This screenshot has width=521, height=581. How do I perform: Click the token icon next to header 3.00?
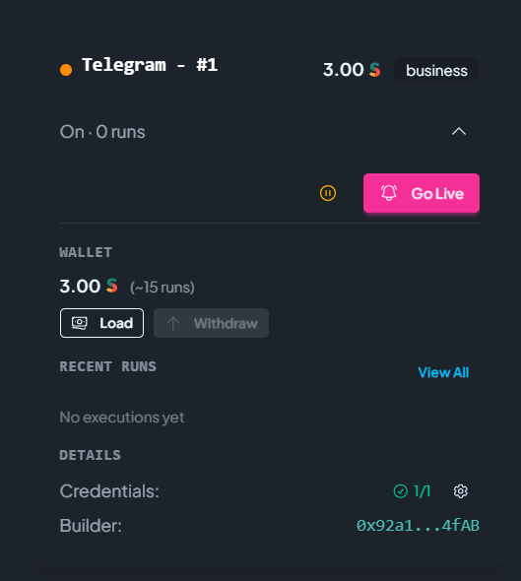pyautogui.click(x=375, y=70)
